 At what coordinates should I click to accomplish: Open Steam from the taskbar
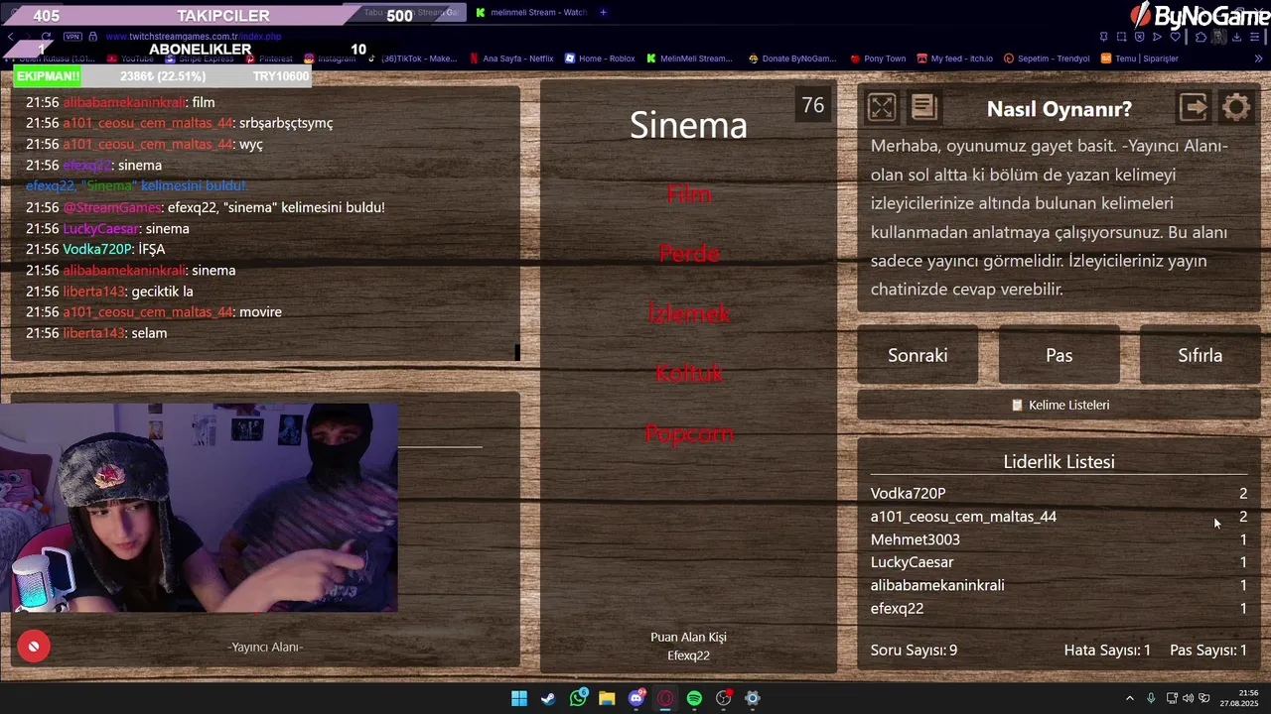[548, 698]
